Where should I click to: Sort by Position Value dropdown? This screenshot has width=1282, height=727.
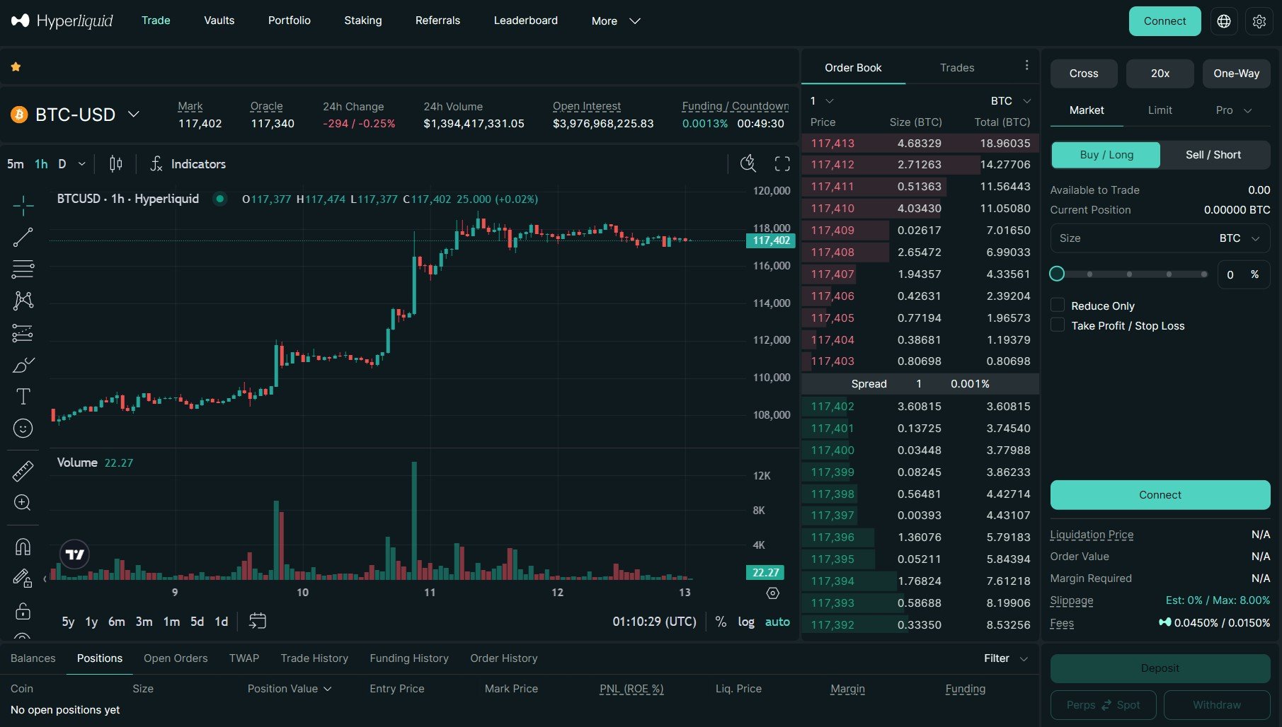coord(289,689)
